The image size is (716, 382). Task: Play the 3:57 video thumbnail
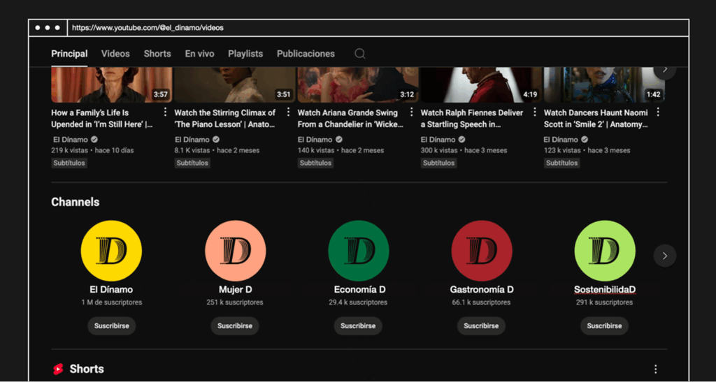coord(112,85)
